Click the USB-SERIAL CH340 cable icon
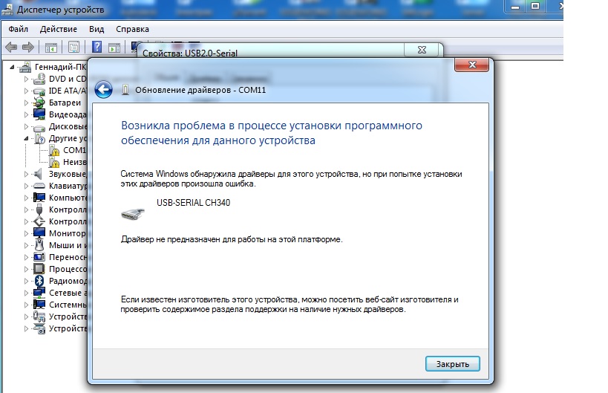The image size is (608, 393). pos(133,214)
